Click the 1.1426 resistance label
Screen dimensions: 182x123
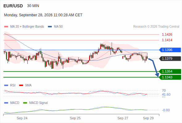[x=167, y=34]
